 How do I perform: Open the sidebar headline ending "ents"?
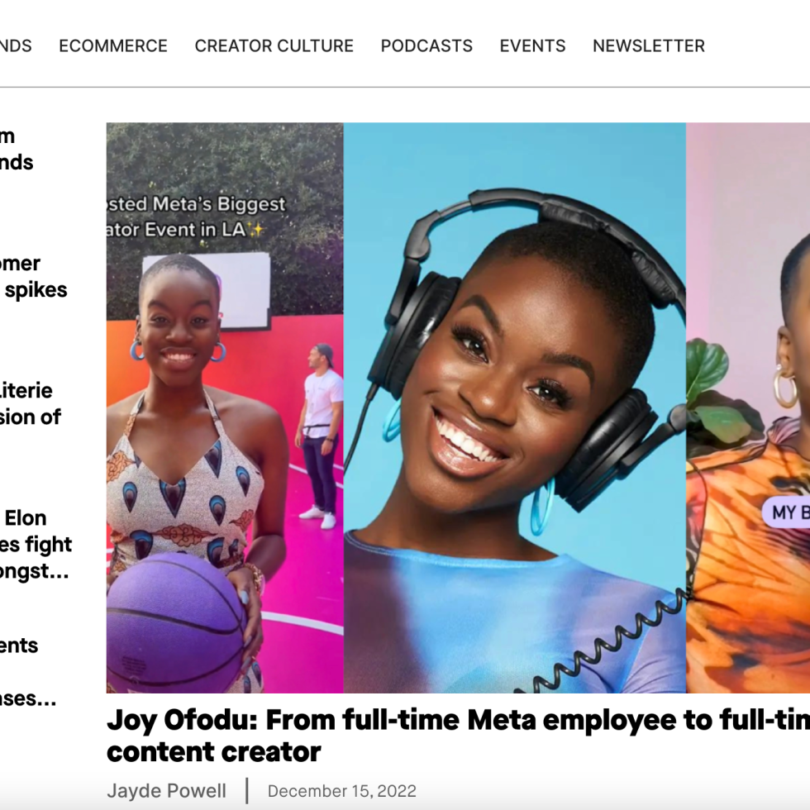tap(19, 646)
